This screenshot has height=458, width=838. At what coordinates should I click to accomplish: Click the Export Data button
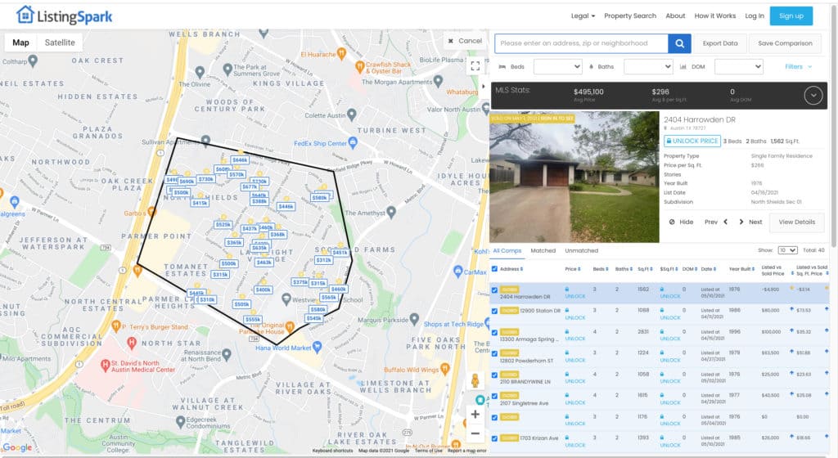[720, 43]
